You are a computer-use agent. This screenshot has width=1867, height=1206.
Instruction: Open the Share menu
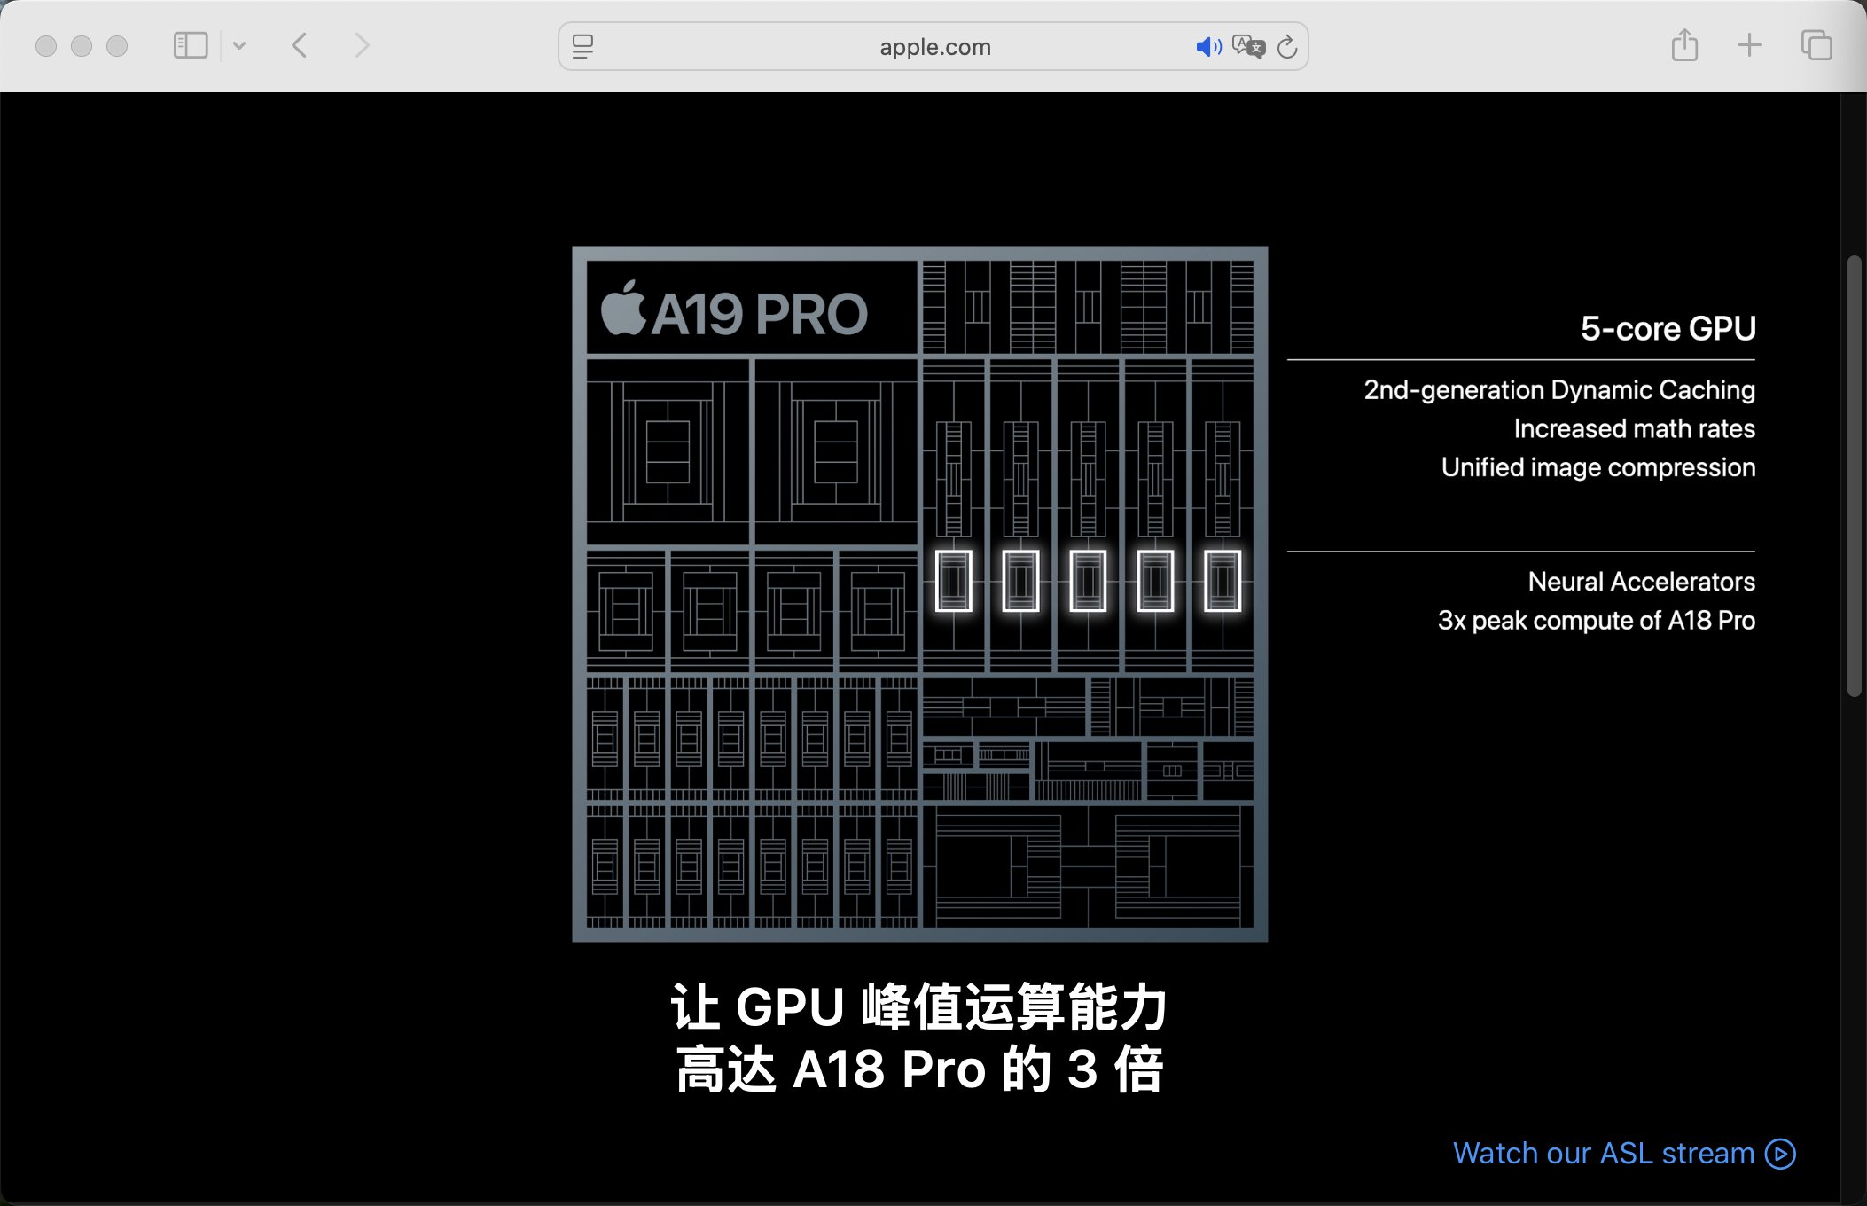click(1684, 45)
